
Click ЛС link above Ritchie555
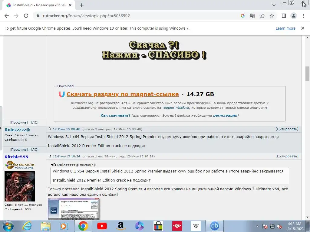[x=35, y=150]
